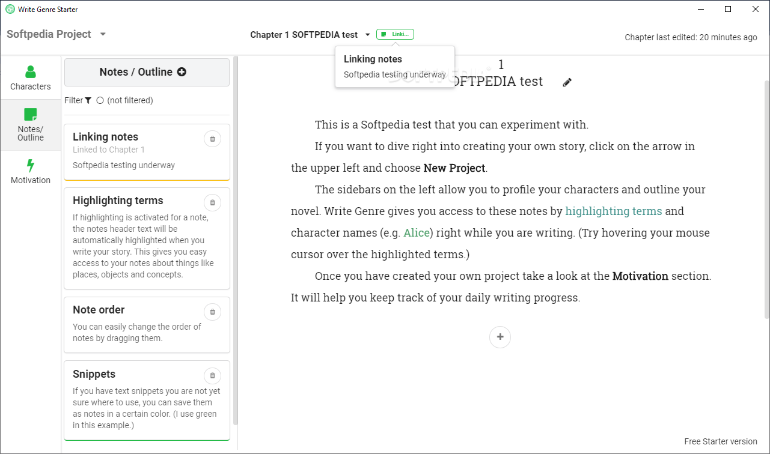770x454 pixels.
Task: Click the Softpedia Project title
Action: click(x=49, y=34)
